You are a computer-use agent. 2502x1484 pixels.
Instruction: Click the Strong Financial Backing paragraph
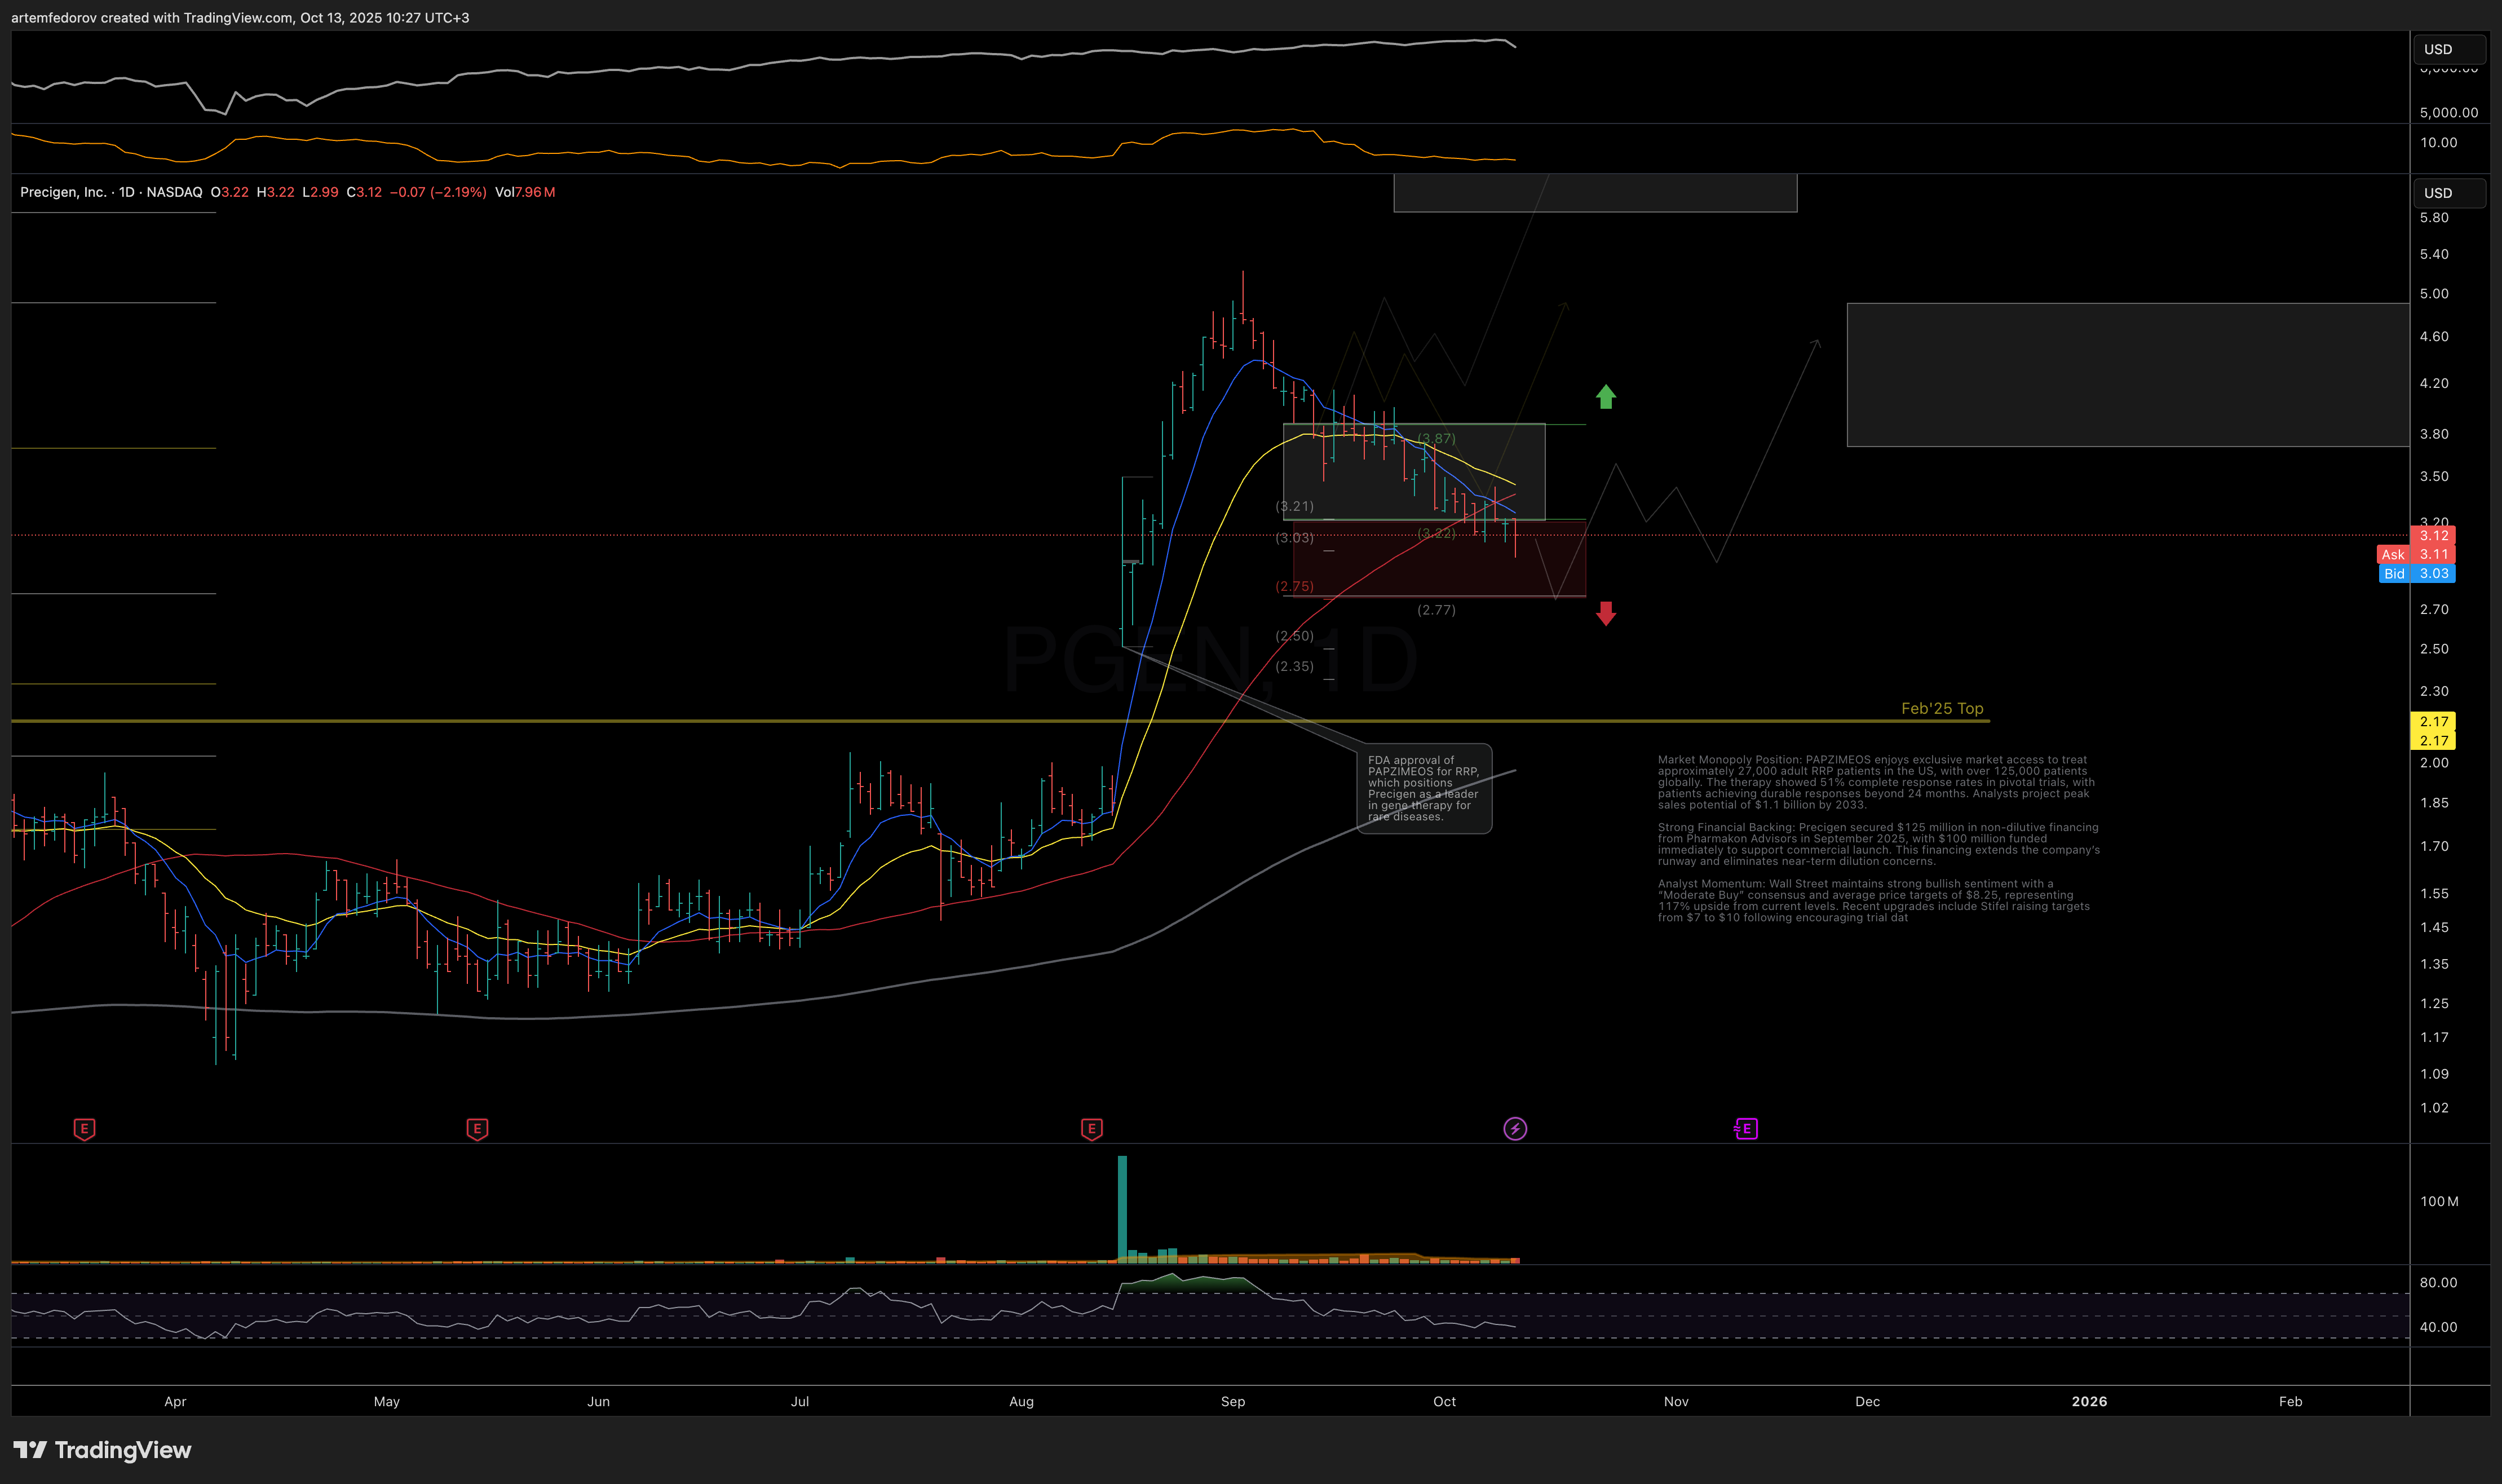click(x=1878, y=844)
